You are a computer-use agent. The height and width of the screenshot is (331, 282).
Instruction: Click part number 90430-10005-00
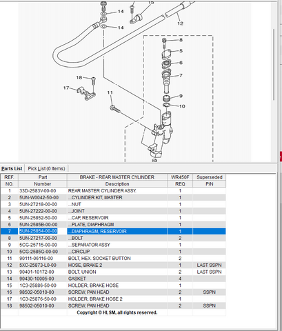click(x=37, y=279)
